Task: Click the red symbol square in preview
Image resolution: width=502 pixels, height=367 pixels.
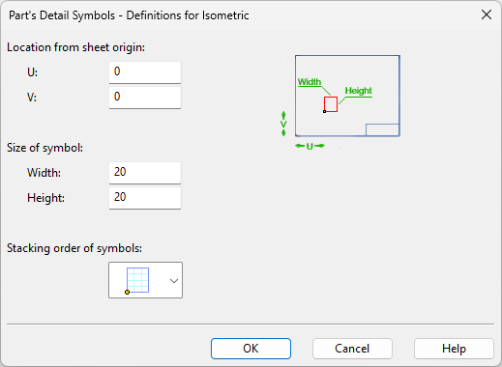Action: click(331, 104)
